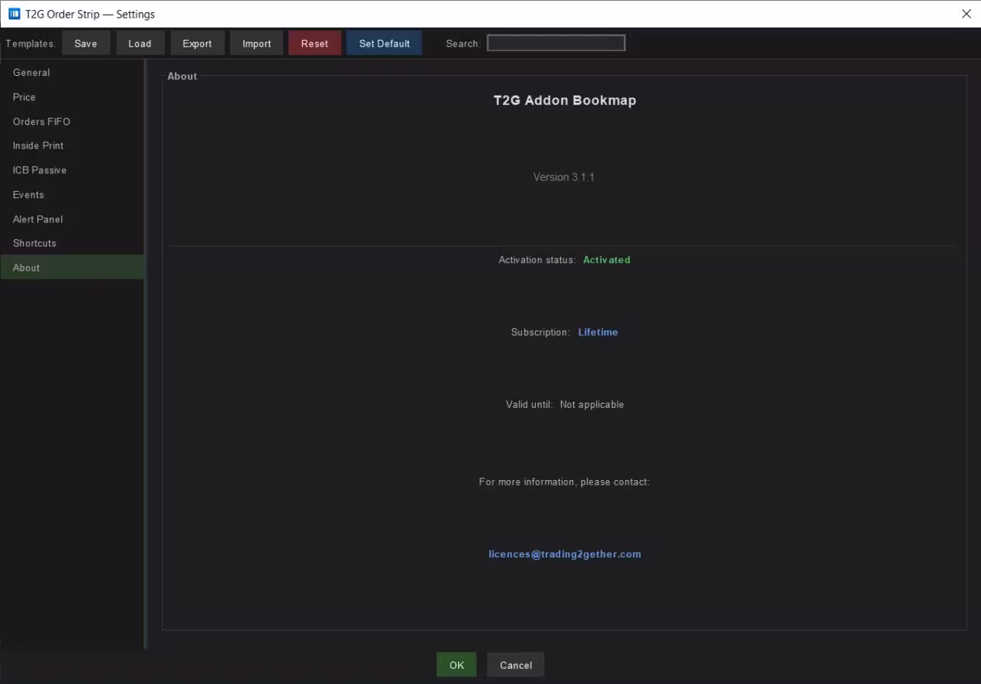981x684 pixels.
Task: Click the Version 3.1.1 text
Action: 564,177
